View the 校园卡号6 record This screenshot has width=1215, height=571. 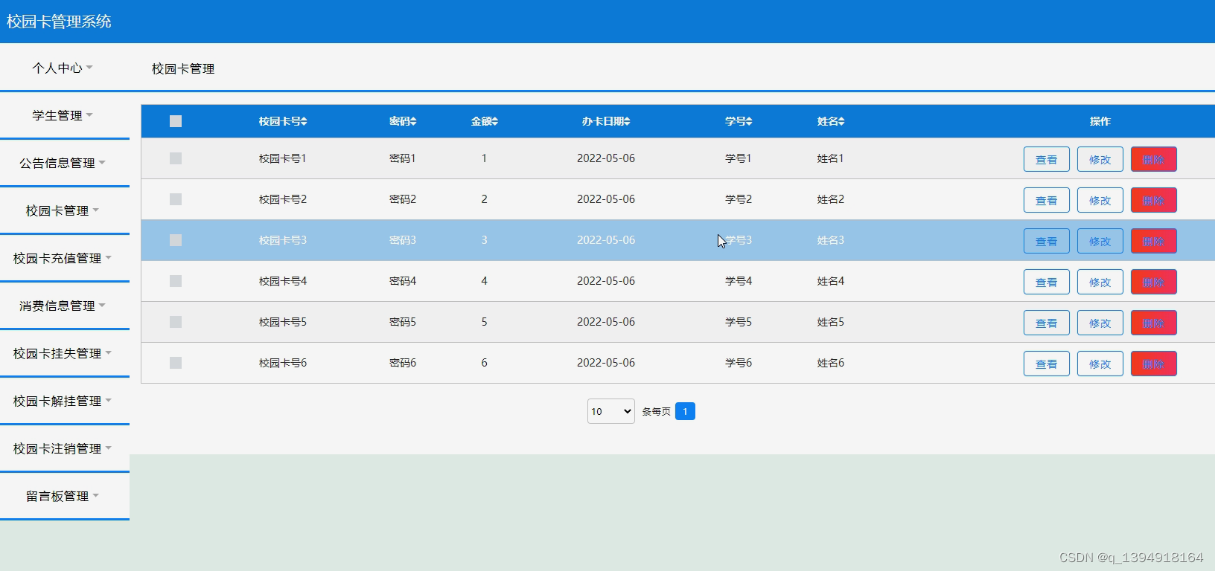point(1046,364)
